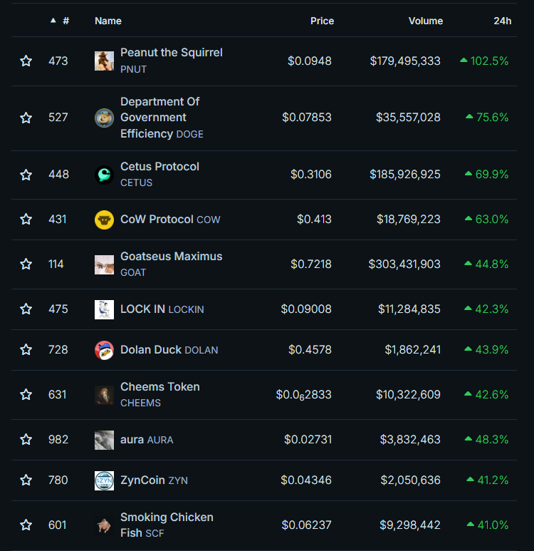Open aura AURA coin page
This screenshot has height=551, width=534.
(x=147, y=440)
